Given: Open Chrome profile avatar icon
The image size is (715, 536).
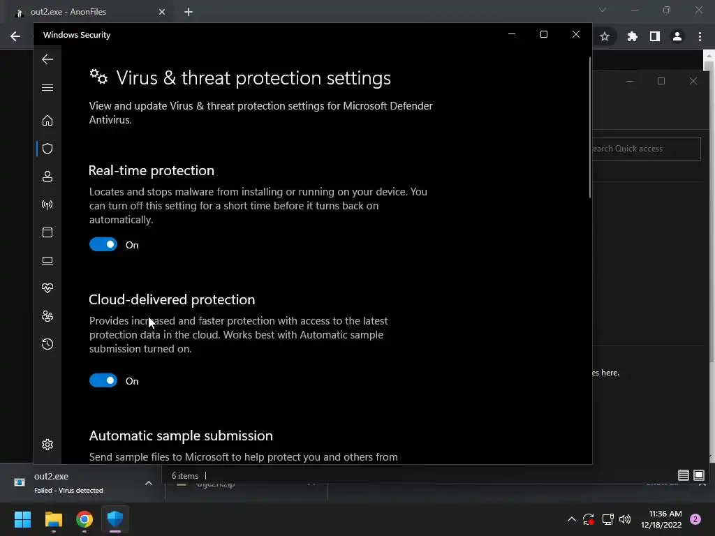Looking at the screenshot, I should tap(677, 36).
